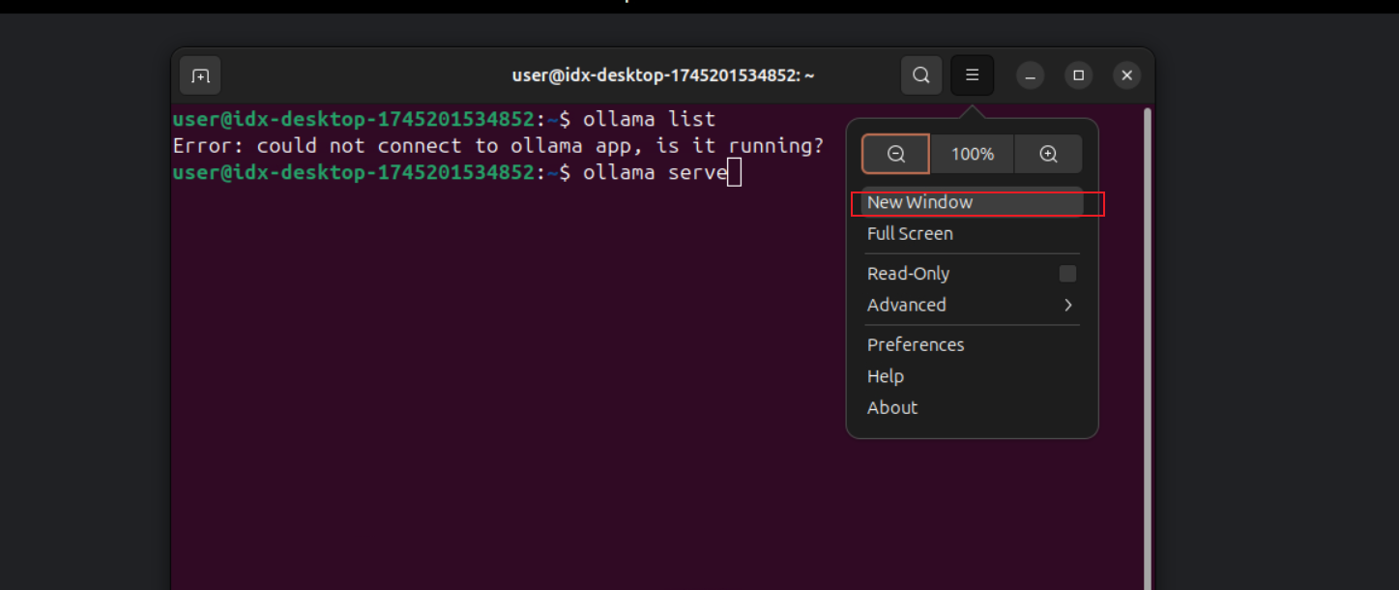The height and width of the screenshot is (590, 1399).
Task: Expand the Advanced submenu
Action: (972, 305)
